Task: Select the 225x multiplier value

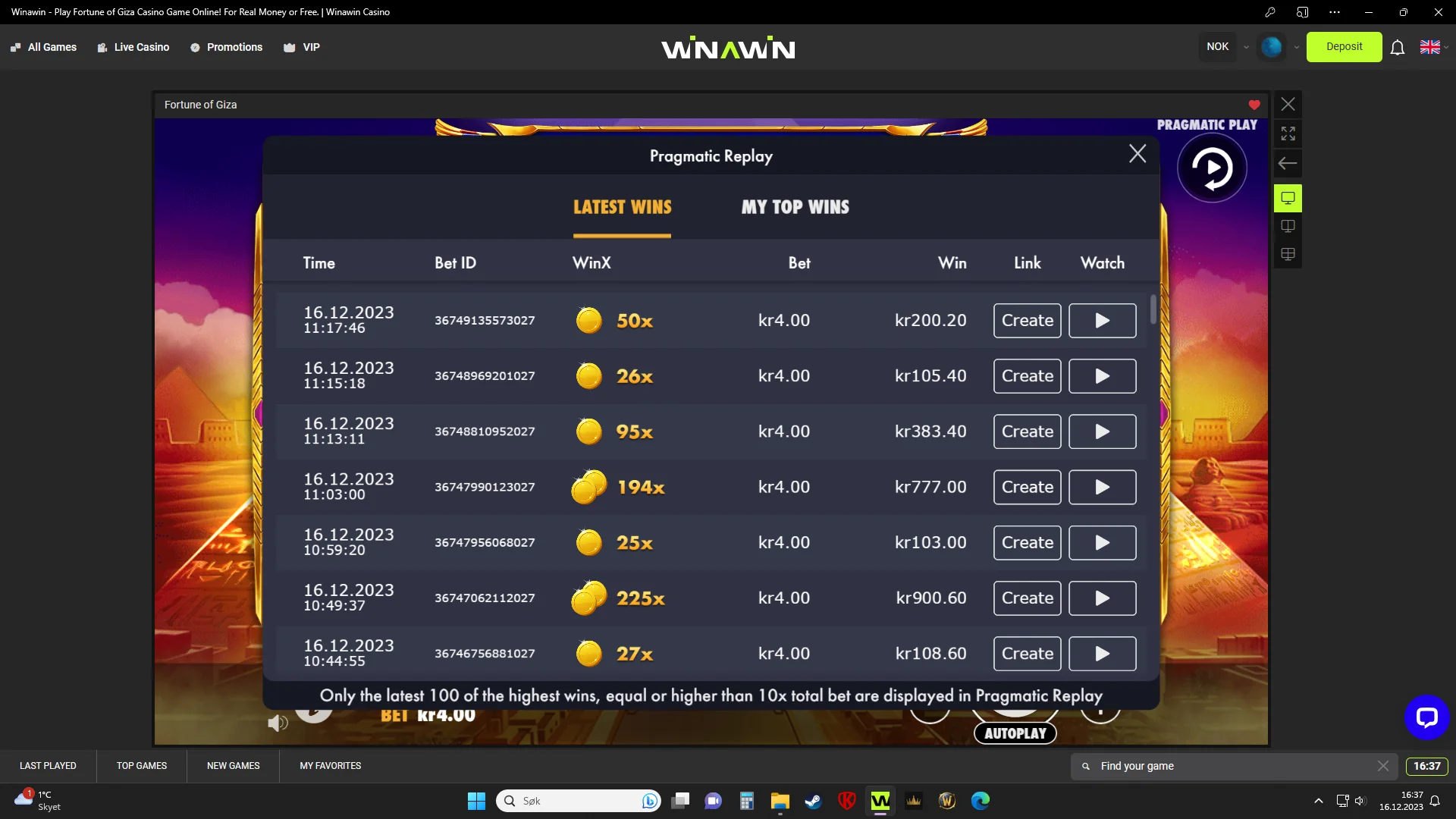Action: pos(640,598)
